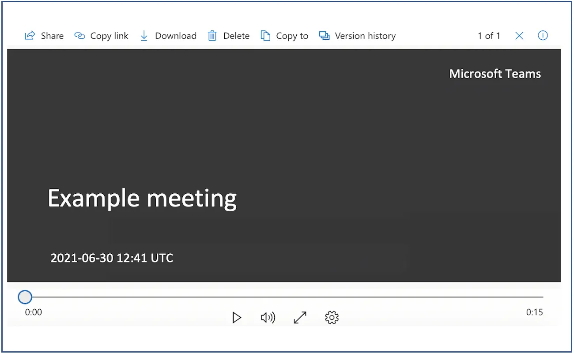The height and width of the screenshot is (353, 574).
Task: Click the Share icon in the toolbar
Action: pos(29,36)
